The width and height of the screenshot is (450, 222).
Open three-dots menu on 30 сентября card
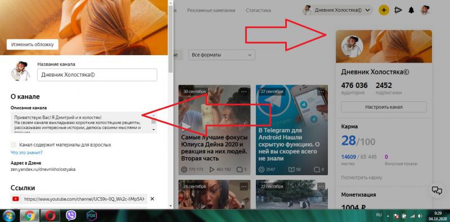[244, 91]
